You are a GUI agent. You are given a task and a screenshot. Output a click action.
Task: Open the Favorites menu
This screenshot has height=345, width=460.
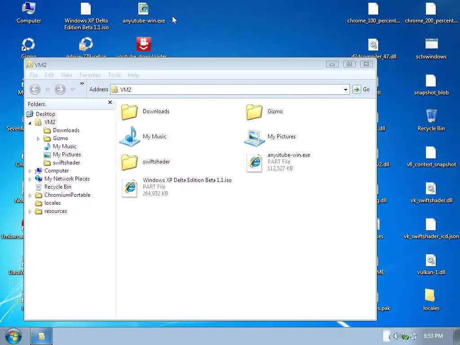pyautogui.click(x=90, y=75)
